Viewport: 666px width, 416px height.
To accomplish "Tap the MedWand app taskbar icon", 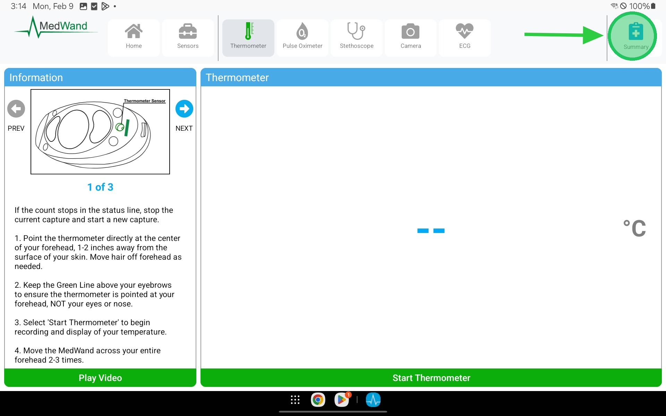I will [373, 400].
